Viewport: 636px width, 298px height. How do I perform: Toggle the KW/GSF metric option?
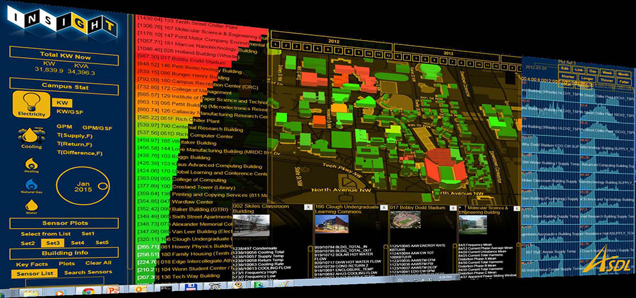tap(69, 112)
